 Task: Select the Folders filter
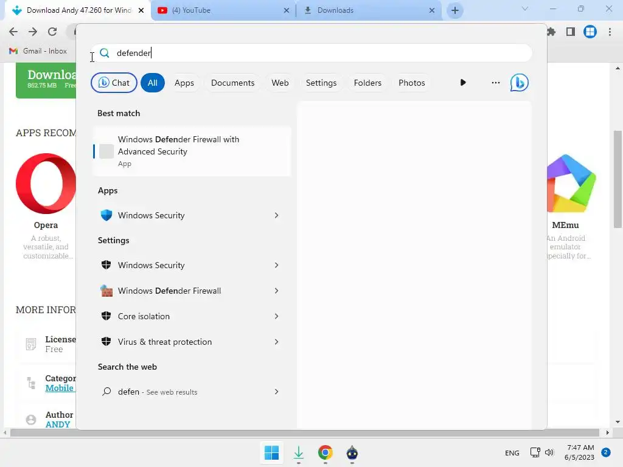(367, 83)
